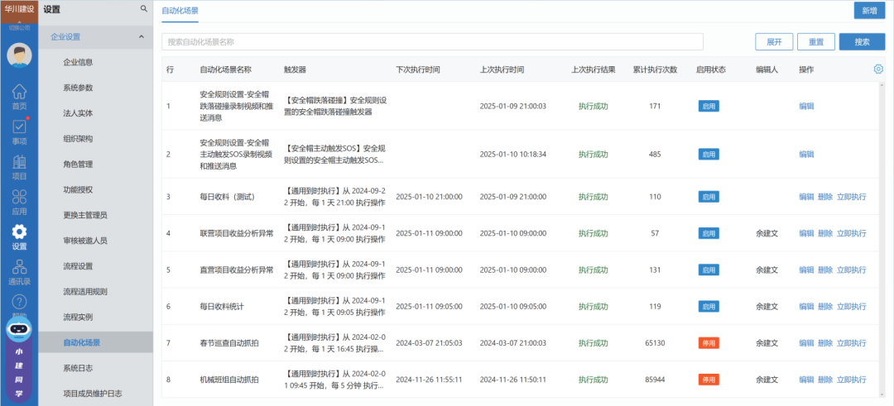The height and width of the screenshot is (406, 894).
Task: Go to 项目 projects in sidebar
Action: (x=18, y=166)
